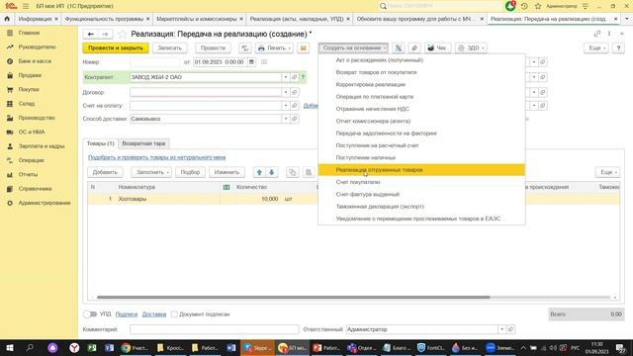
Task: Open Склад section in sidebar
Action: pos(27,104)
